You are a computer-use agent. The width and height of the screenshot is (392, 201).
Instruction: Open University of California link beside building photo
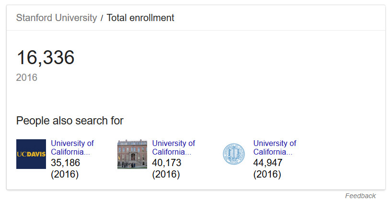pos(173,147)
